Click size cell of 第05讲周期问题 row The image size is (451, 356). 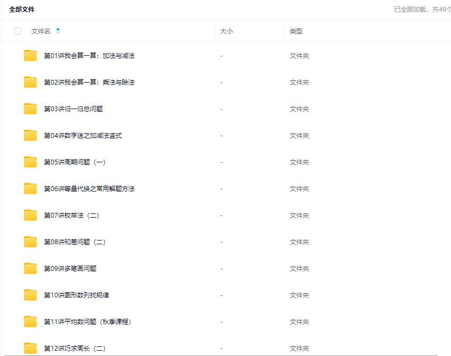click(x=221, y=162)
